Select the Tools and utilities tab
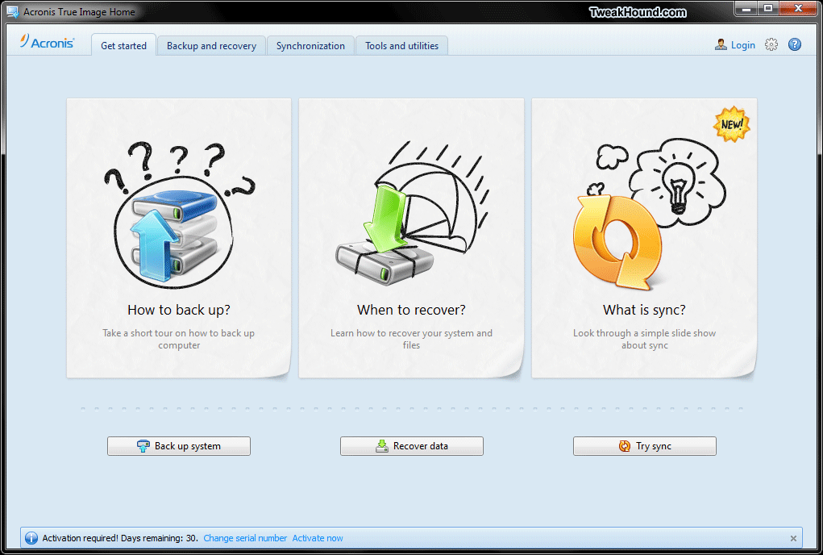Screen dimensions: 823x555 (401, 46)
